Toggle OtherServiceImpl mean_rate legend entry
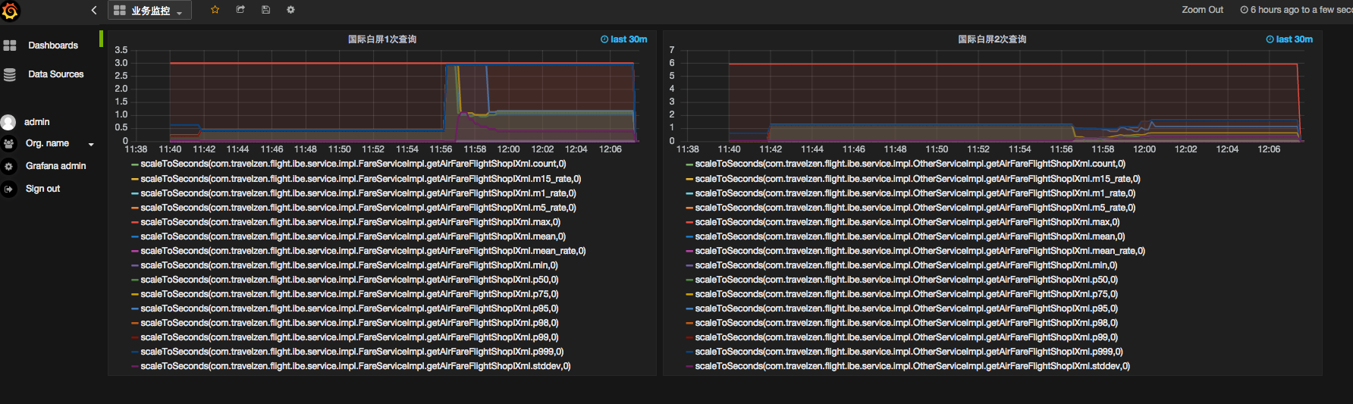The width and height of the screenshot is (1353, 404). (920, 251)
